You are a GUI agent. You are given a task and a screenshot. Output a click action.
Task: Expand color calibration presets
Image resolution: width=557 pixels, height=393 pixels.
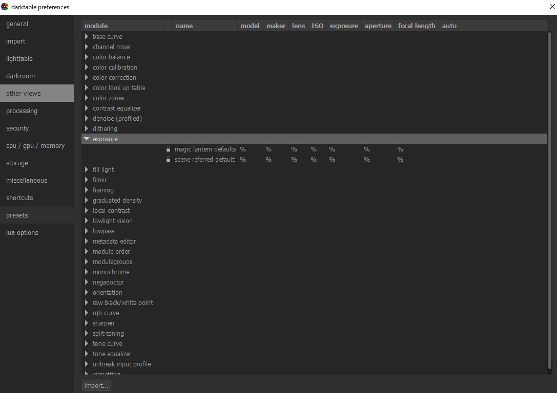(x=86, y=68)
